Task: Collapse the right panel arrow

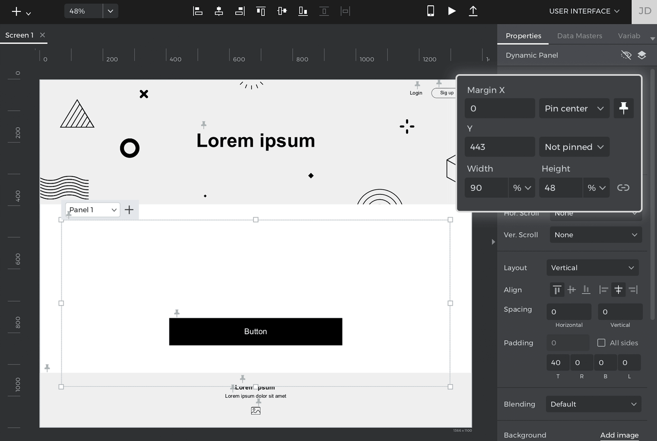Action: [493, 242]
